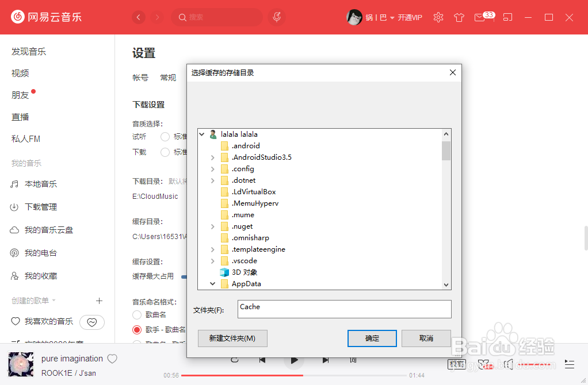Open 朋友 in the sidebar

[20, 95]
